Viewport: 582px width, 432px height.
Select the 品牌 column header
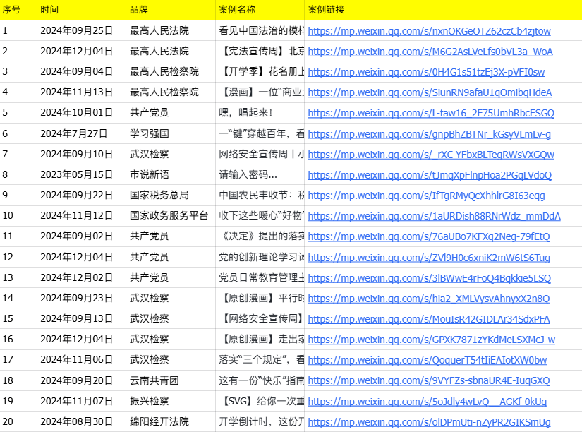click(x=171, y=10)
